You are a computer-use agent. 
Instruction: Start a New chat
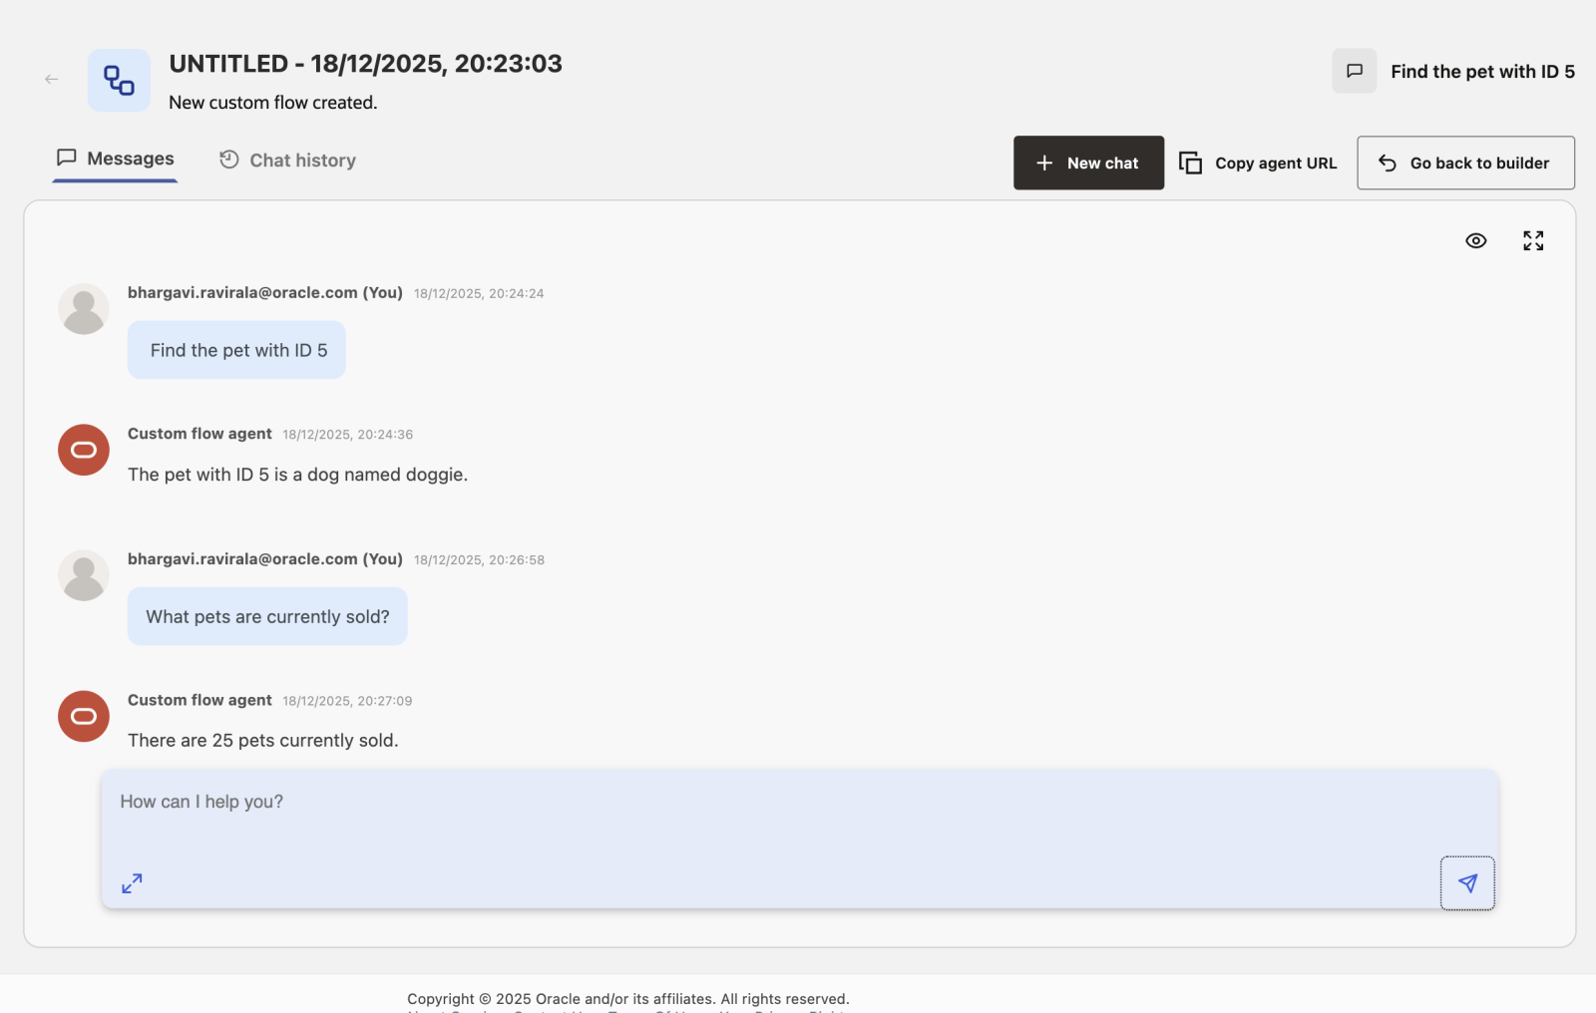(1088, 163)
